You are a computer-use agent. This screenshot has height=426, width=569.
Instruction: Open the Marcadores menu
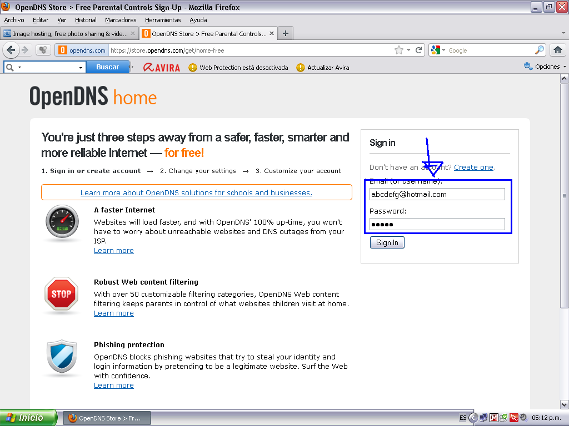pyautogui.click(x=121, y=20)
